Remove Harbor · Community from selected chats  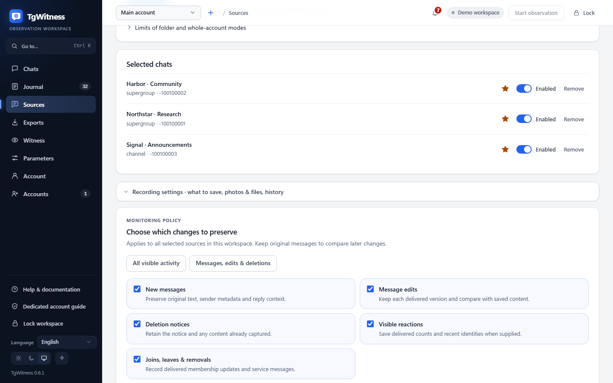tap(574, 89)
